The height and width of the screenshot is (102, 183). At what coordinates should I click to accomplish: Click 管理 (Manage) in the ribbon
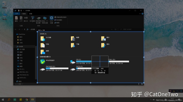pyautogui.click(x=57, y=23)
